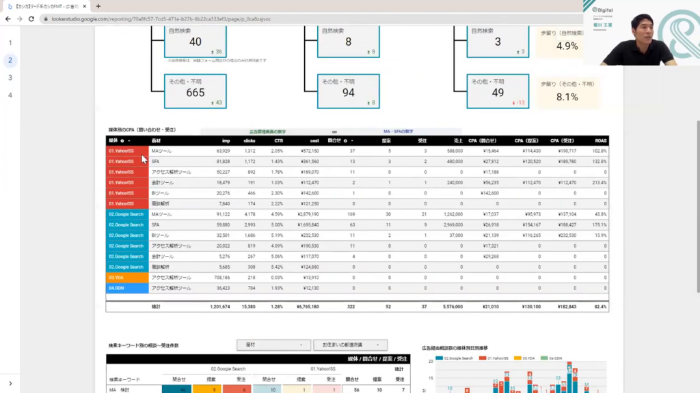Sort table by cost column header
The image size is (700, 393).
point(314,141)
